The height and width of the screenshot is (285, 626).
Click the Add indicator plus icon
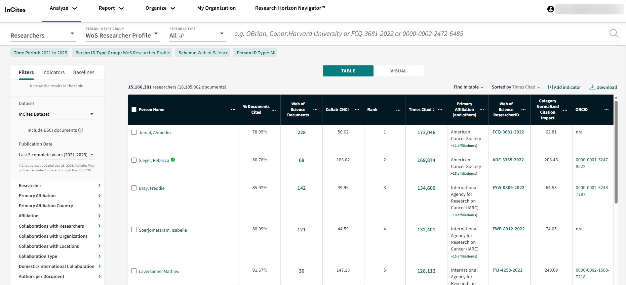(550, 87)
